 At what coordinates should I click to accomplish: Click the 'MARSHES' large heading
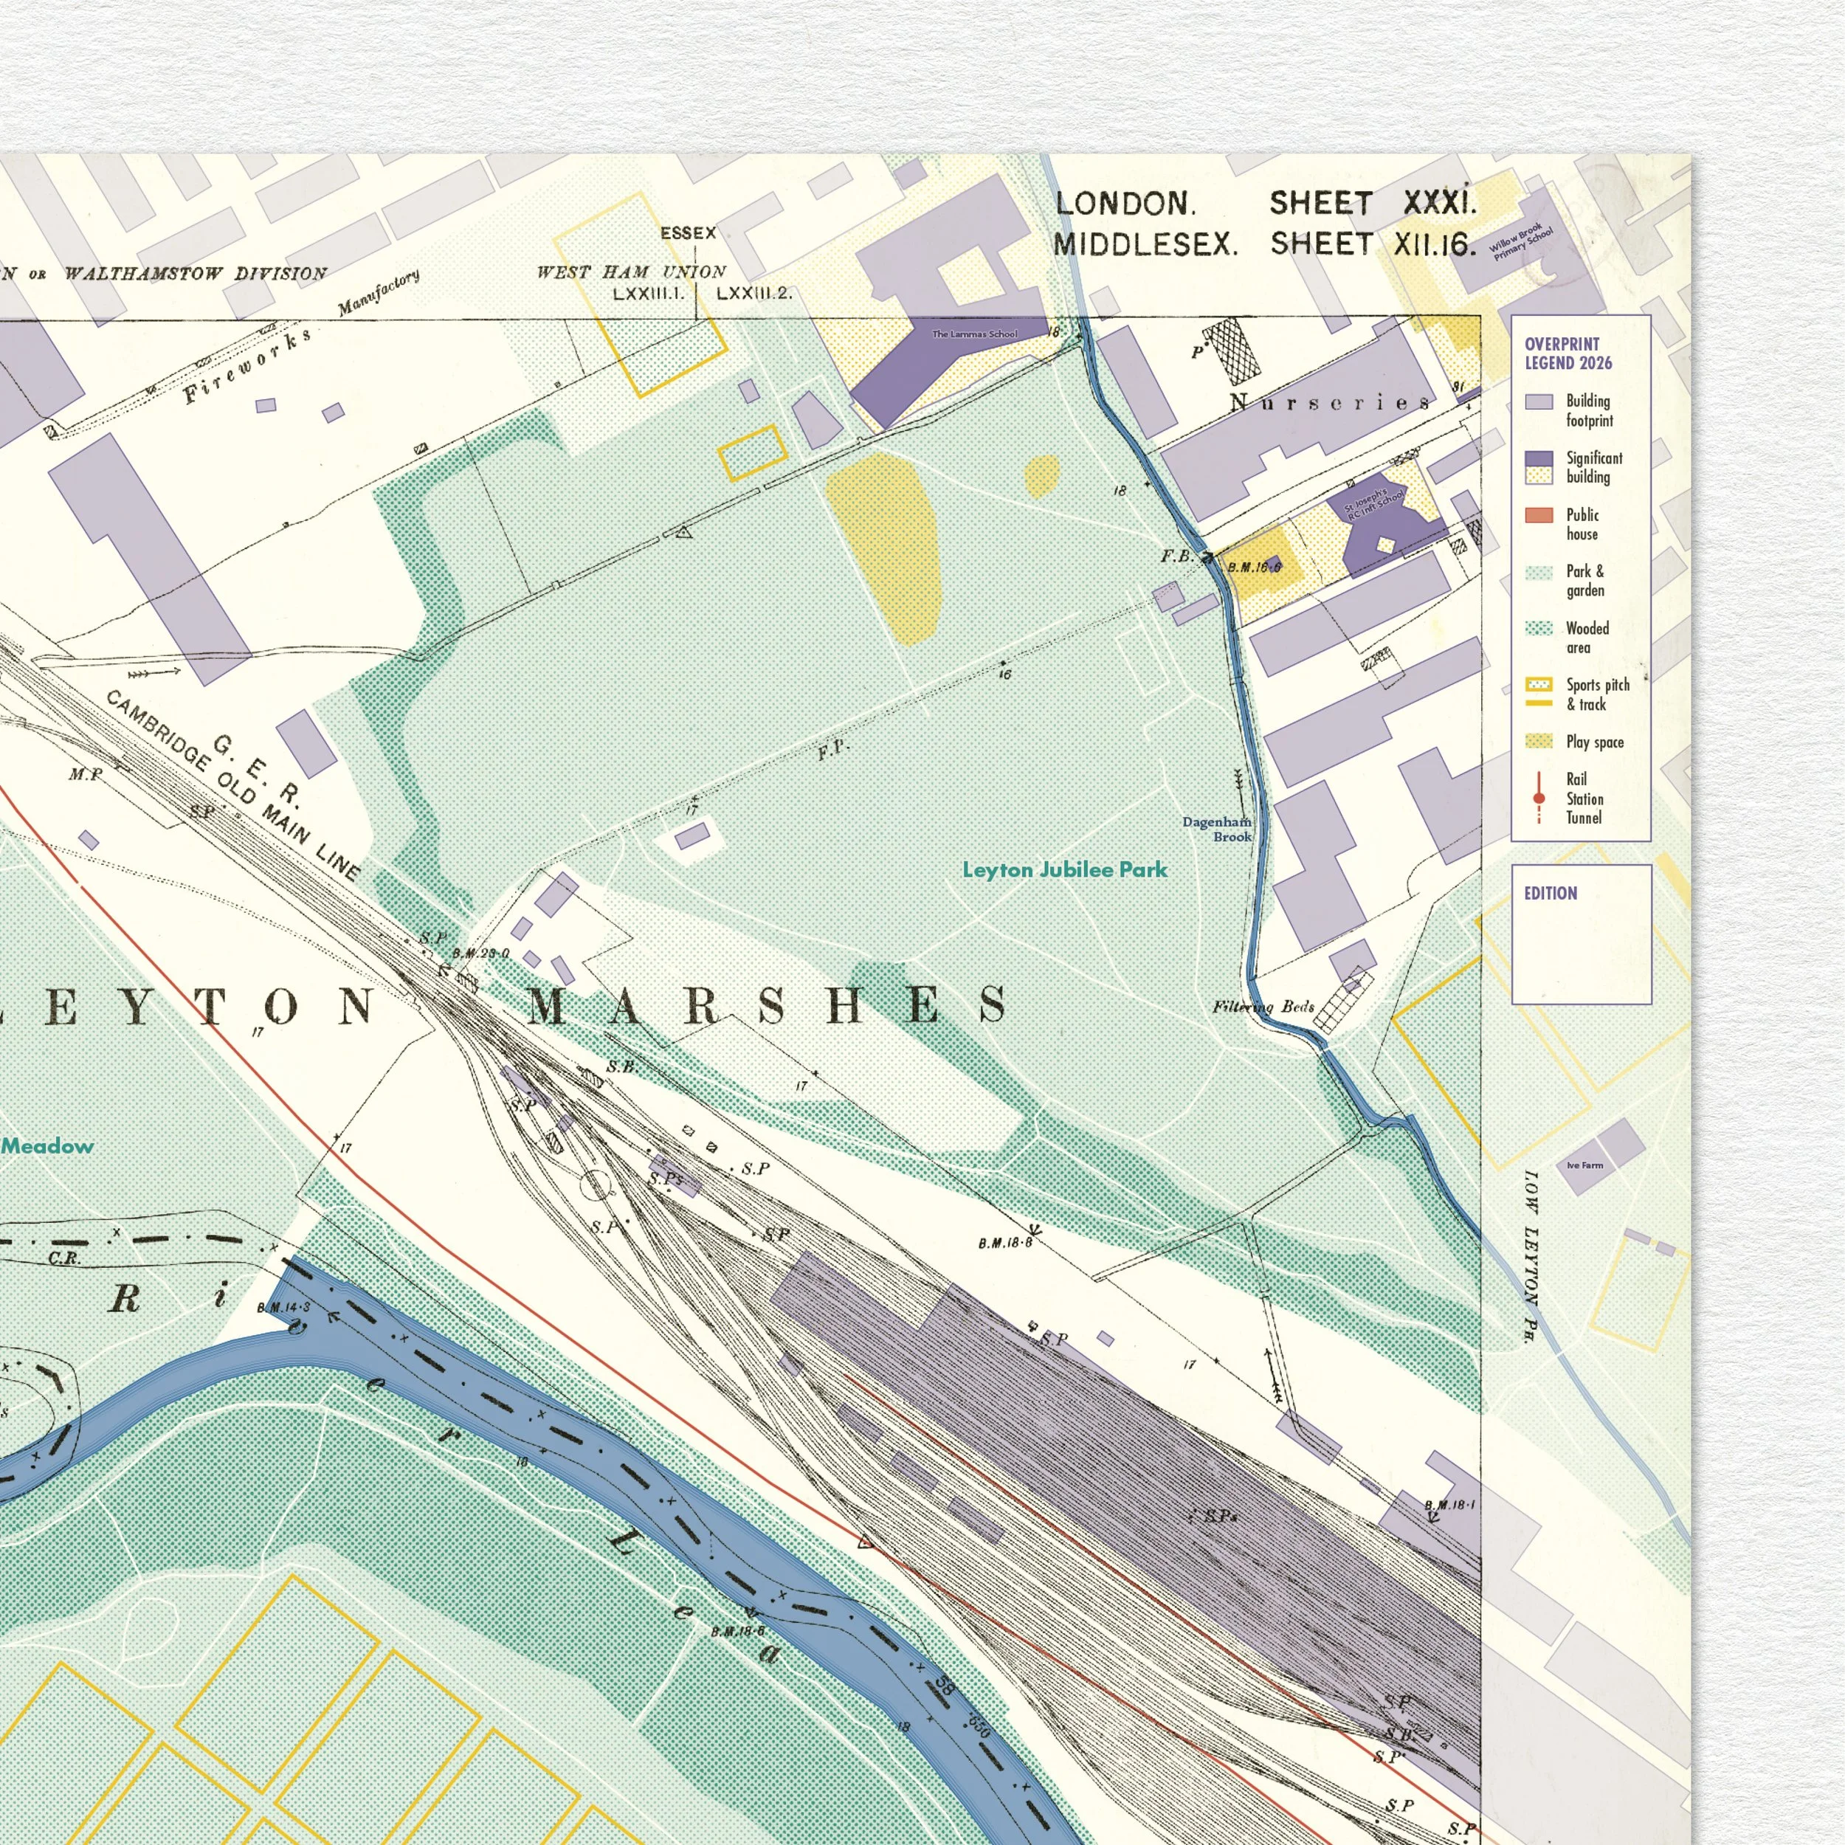point(768,1006)
